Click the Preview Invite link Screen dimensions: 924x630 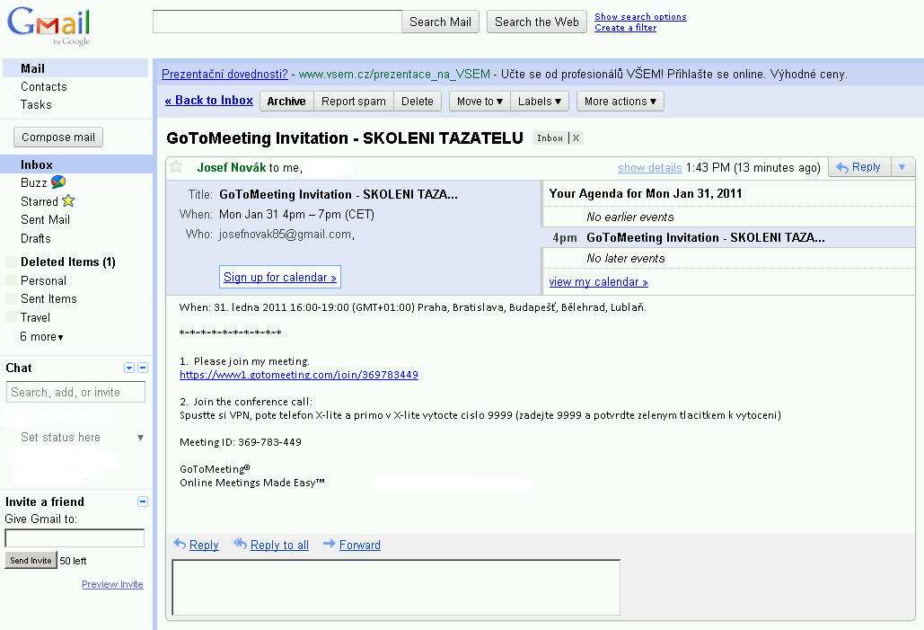pos(112,584)
